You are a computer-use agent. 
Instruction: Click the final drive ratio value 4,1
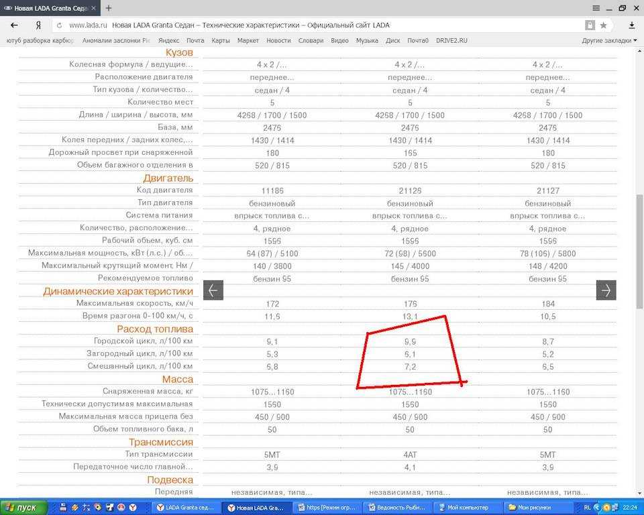click(x=410, y=467)
